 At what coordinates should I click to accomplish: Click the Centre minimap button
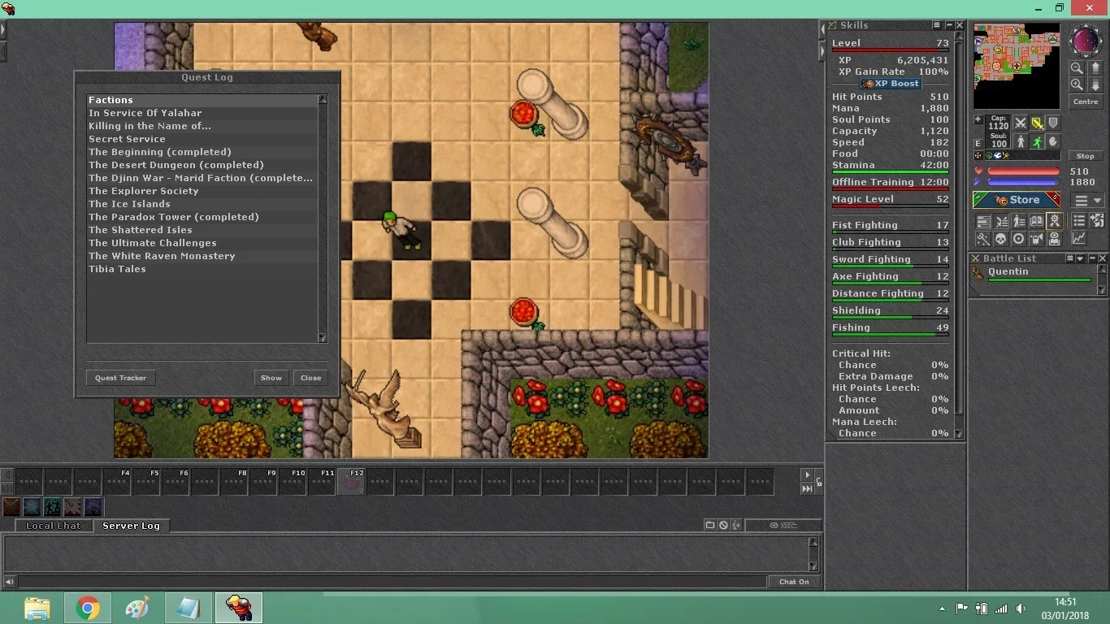point(1086,102)
